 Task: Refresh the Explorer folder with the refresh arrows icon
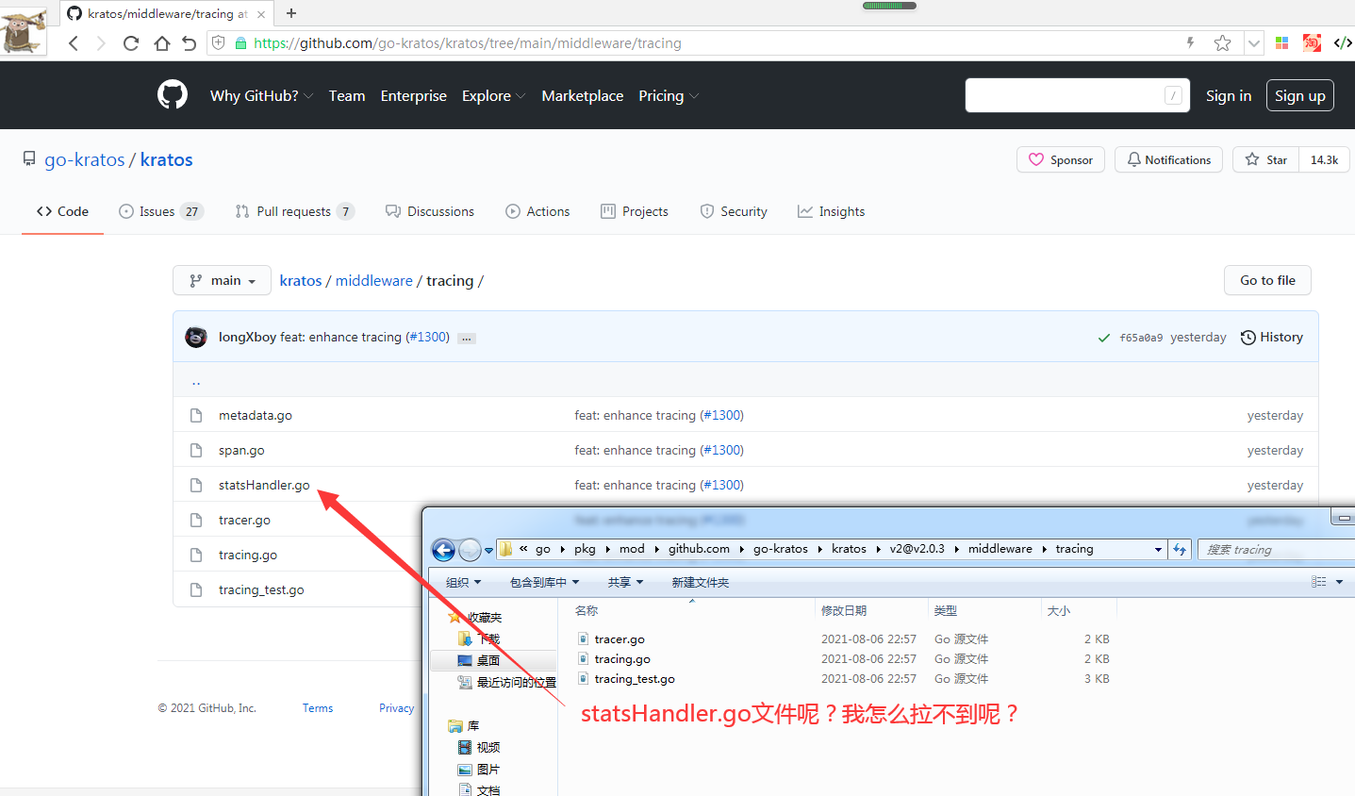1180,549
